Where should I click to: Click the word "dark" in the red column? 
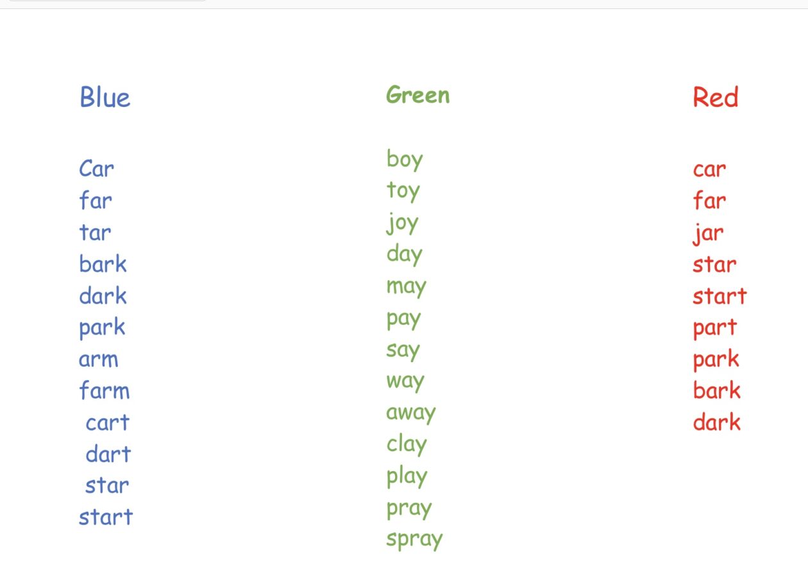pos(717,422)
